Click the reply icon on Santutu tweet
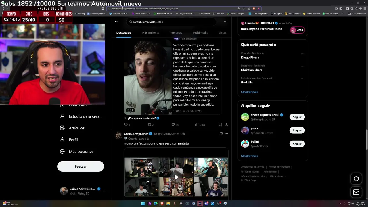This screenshot has width=368, height=207. tap(126, 124)
